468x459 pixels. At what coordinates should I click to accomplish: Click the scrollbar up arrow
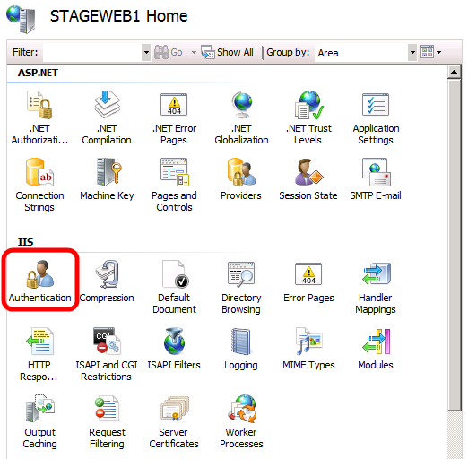click(454, 72)
